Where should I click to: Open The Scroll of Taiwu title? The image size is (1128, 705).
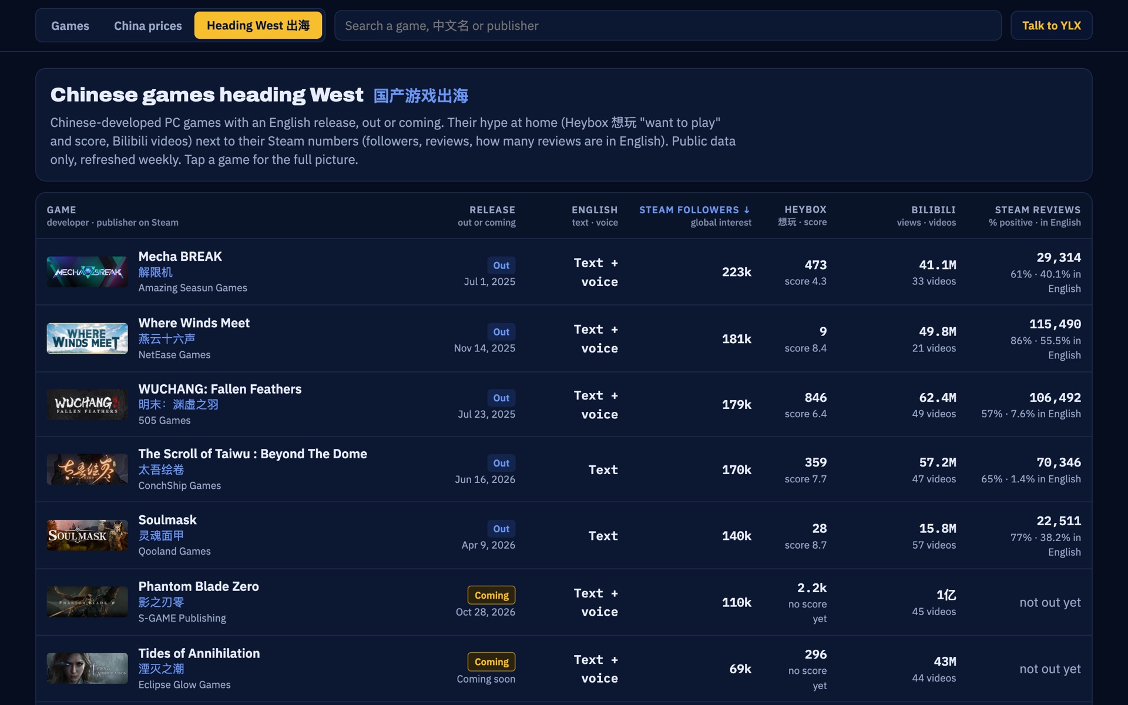[253, 454]
